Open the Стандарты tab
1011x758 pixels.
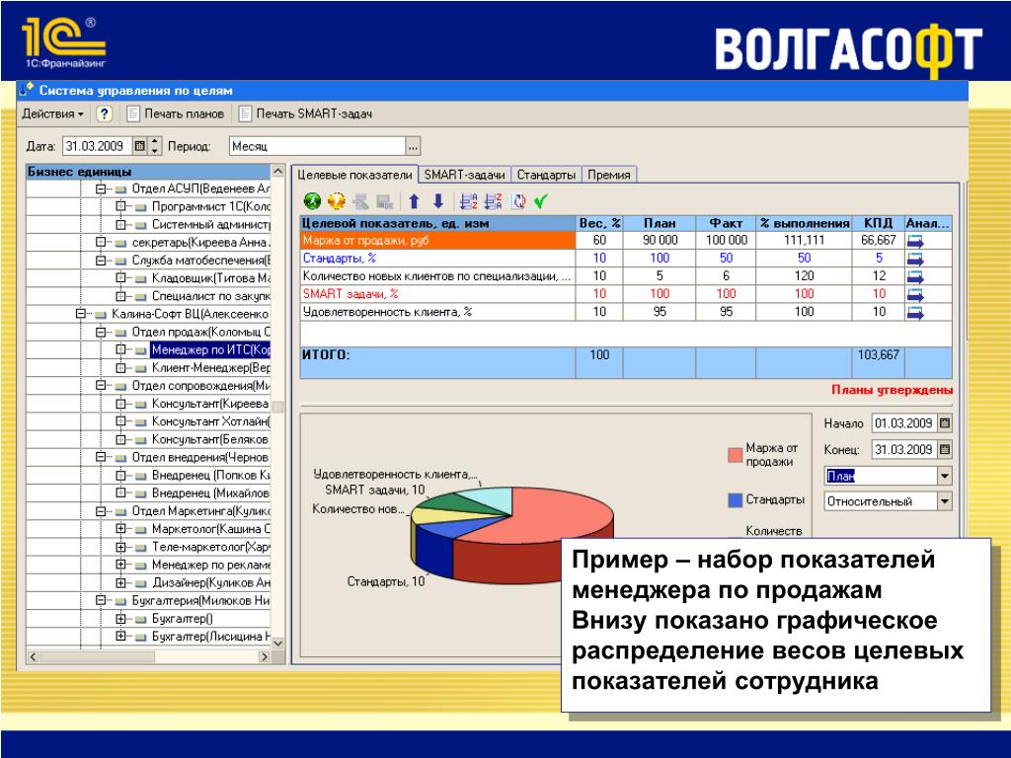pyautogui.click(x=546, y=175)
